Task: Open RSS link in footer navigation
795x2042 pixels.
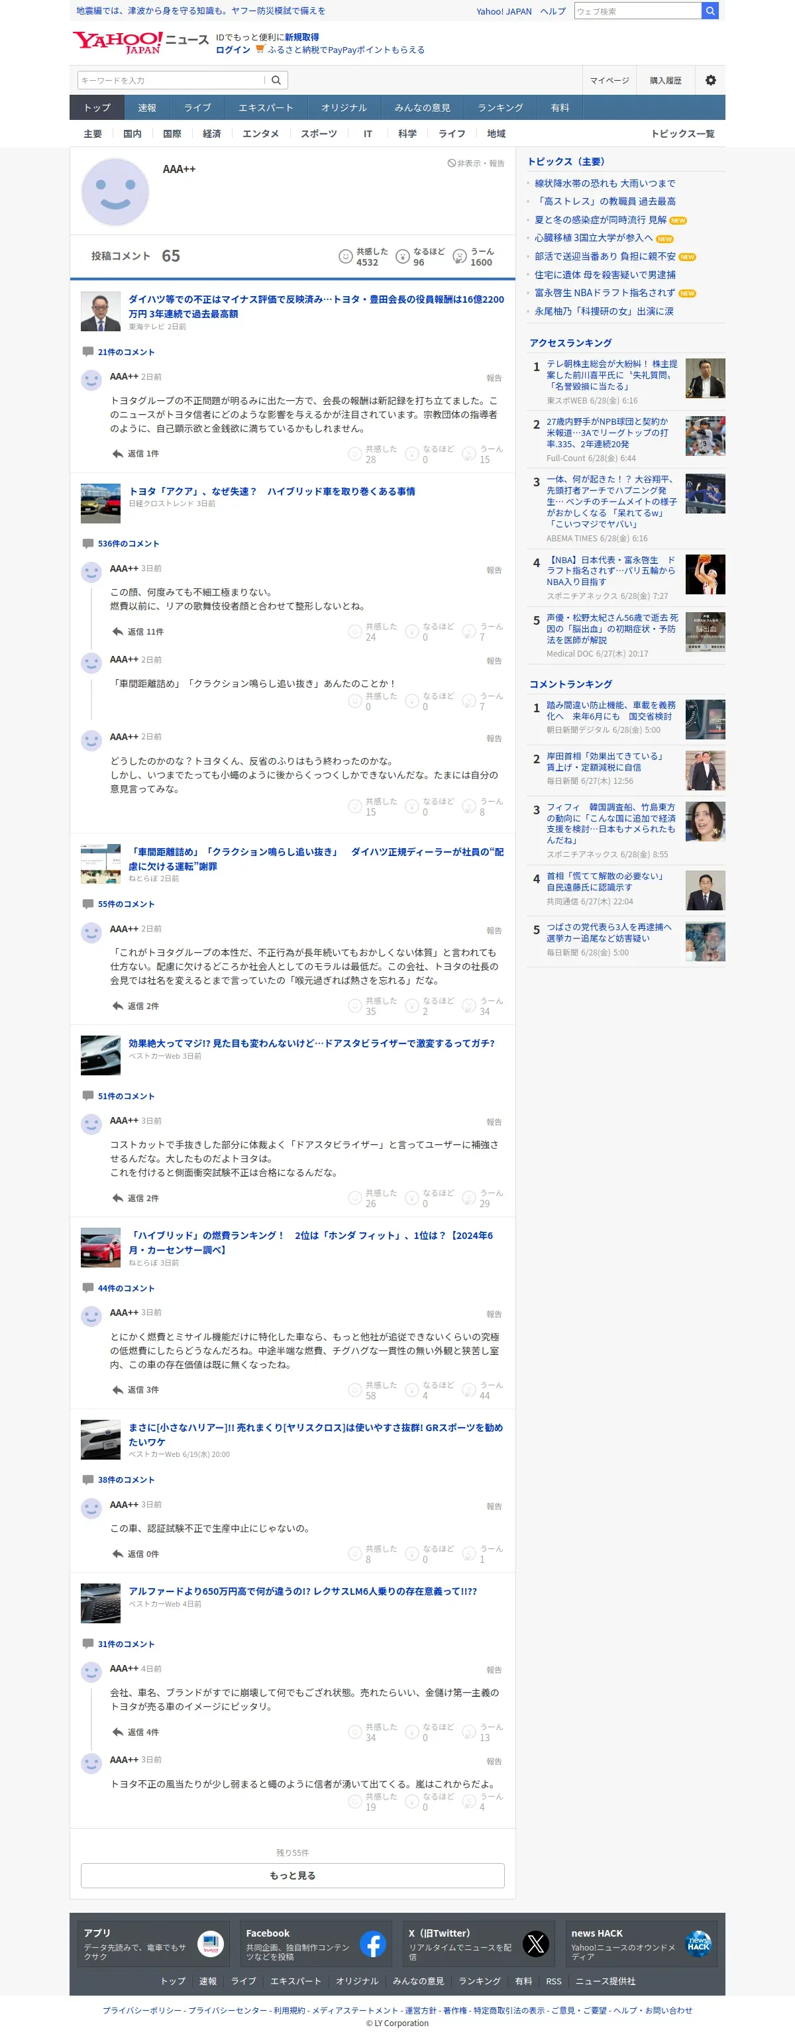Action: (x=553, y=1981)
